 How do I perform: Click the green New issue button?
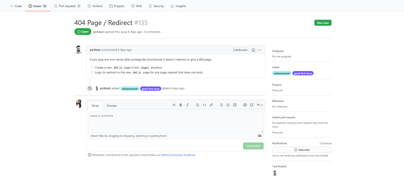pos(322,22)
